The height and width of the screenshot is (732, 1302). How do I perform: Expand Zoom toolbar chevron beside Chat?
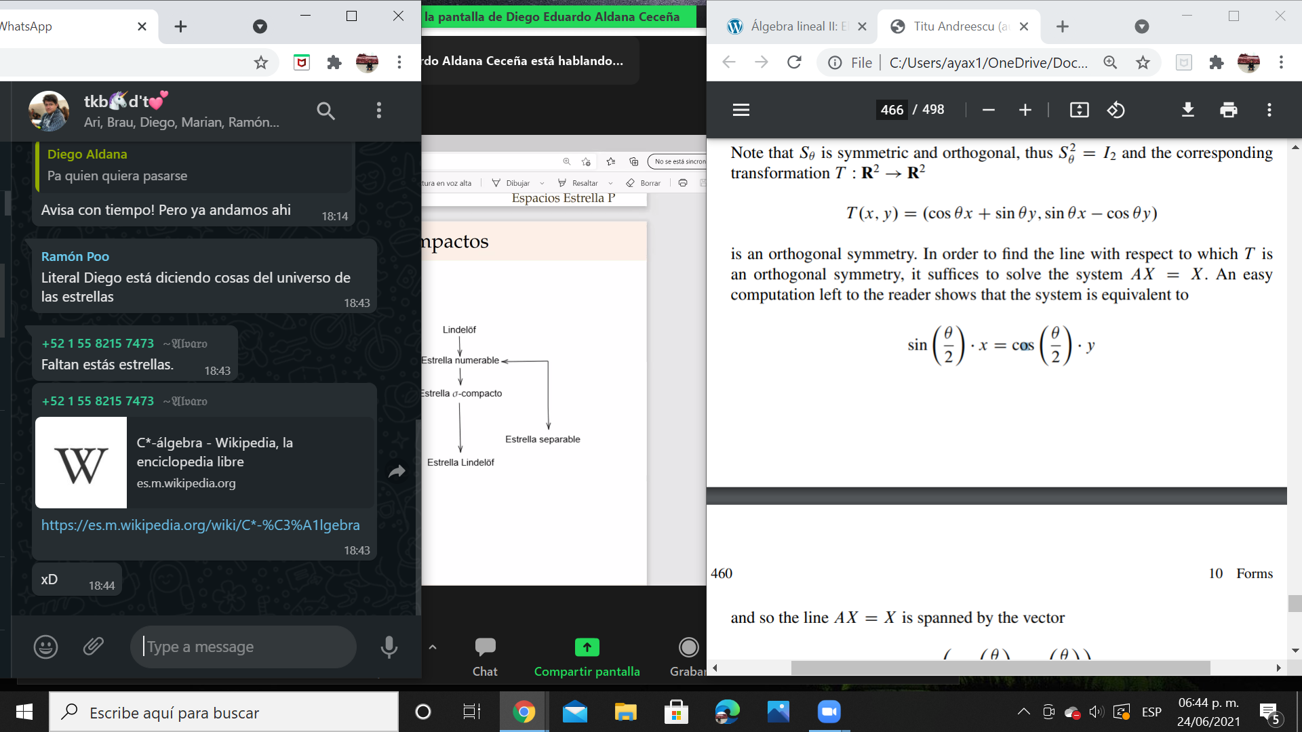(x=433, y=647)
